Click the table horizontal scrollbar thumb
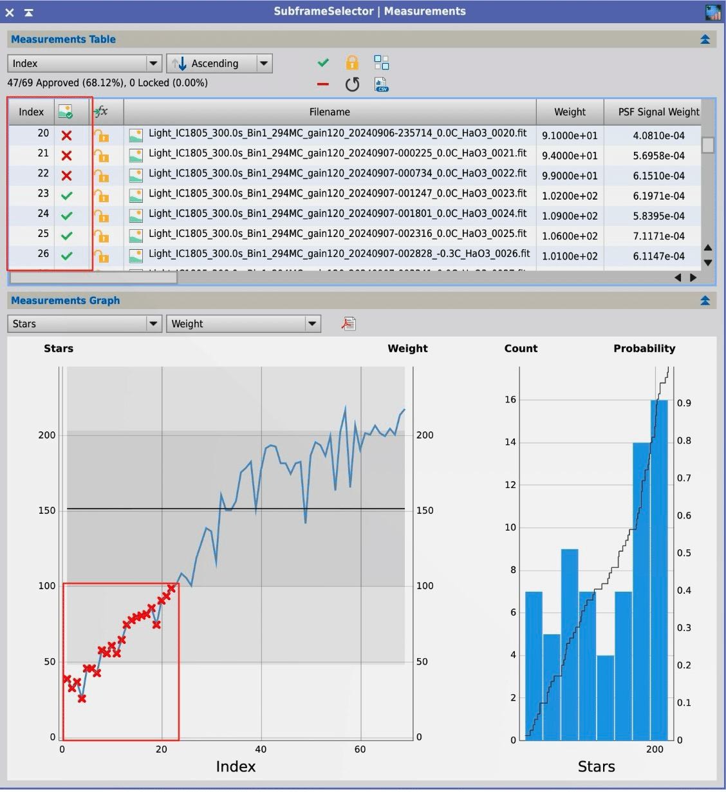Viewport: 726px width, 792px height. [x=93, y=278]
